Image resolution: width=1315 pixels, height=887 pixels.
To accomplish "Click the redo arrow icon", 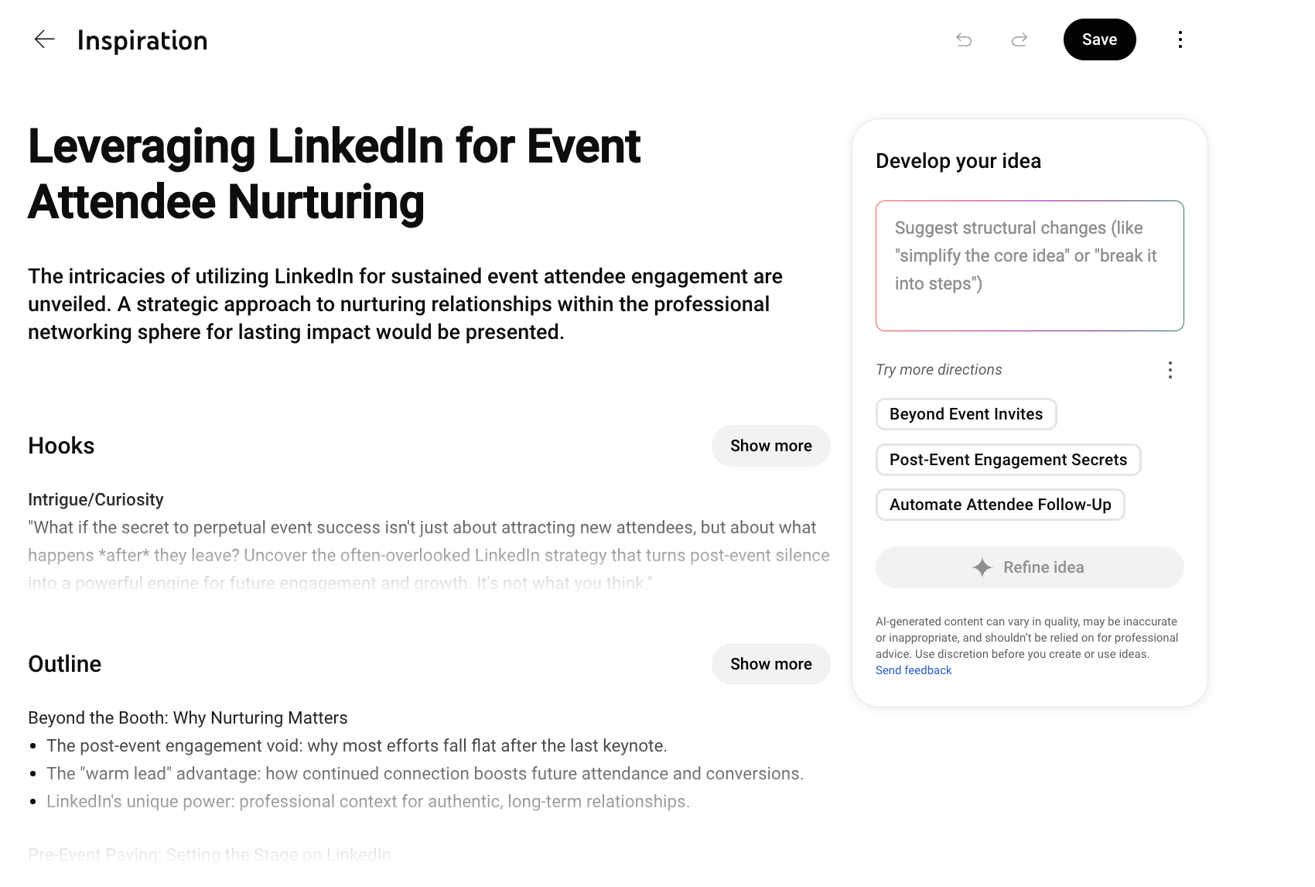I will (x=1020, y=39).
